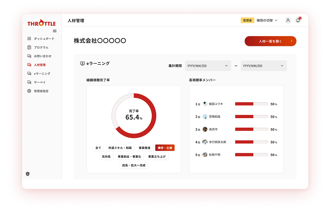Click the サーベイ sidebar icon
The width and height of the screenshot is (330, 210).
pyautogui.click(x=29, y=82)
